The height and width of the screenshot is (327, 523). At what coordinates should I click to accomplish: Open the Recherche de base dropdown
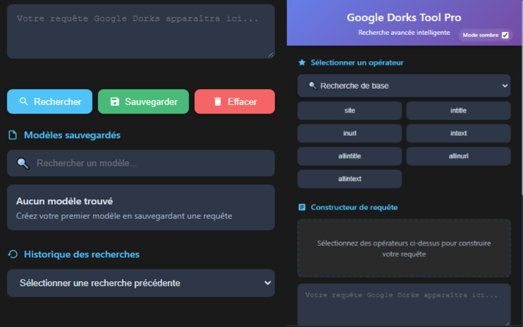(x=404, y=86)
